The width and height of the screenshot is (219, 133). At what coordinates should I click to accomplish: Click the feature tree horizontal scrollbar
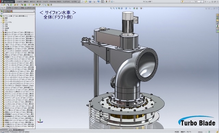pos(17,128)
